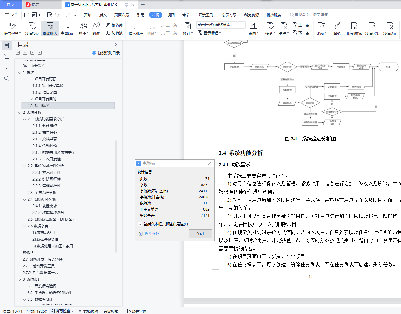Go to the 首页 home tab

tap(11, 5)
